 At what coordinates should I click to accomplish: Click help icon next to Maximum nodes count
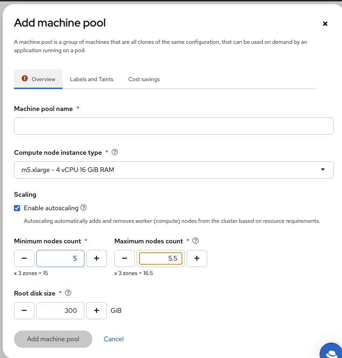click(195, 241)
